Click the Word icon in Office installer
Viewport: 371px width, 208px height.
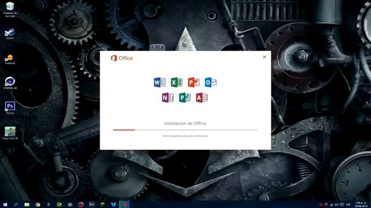pyautogui.click(x=159, y=82)
